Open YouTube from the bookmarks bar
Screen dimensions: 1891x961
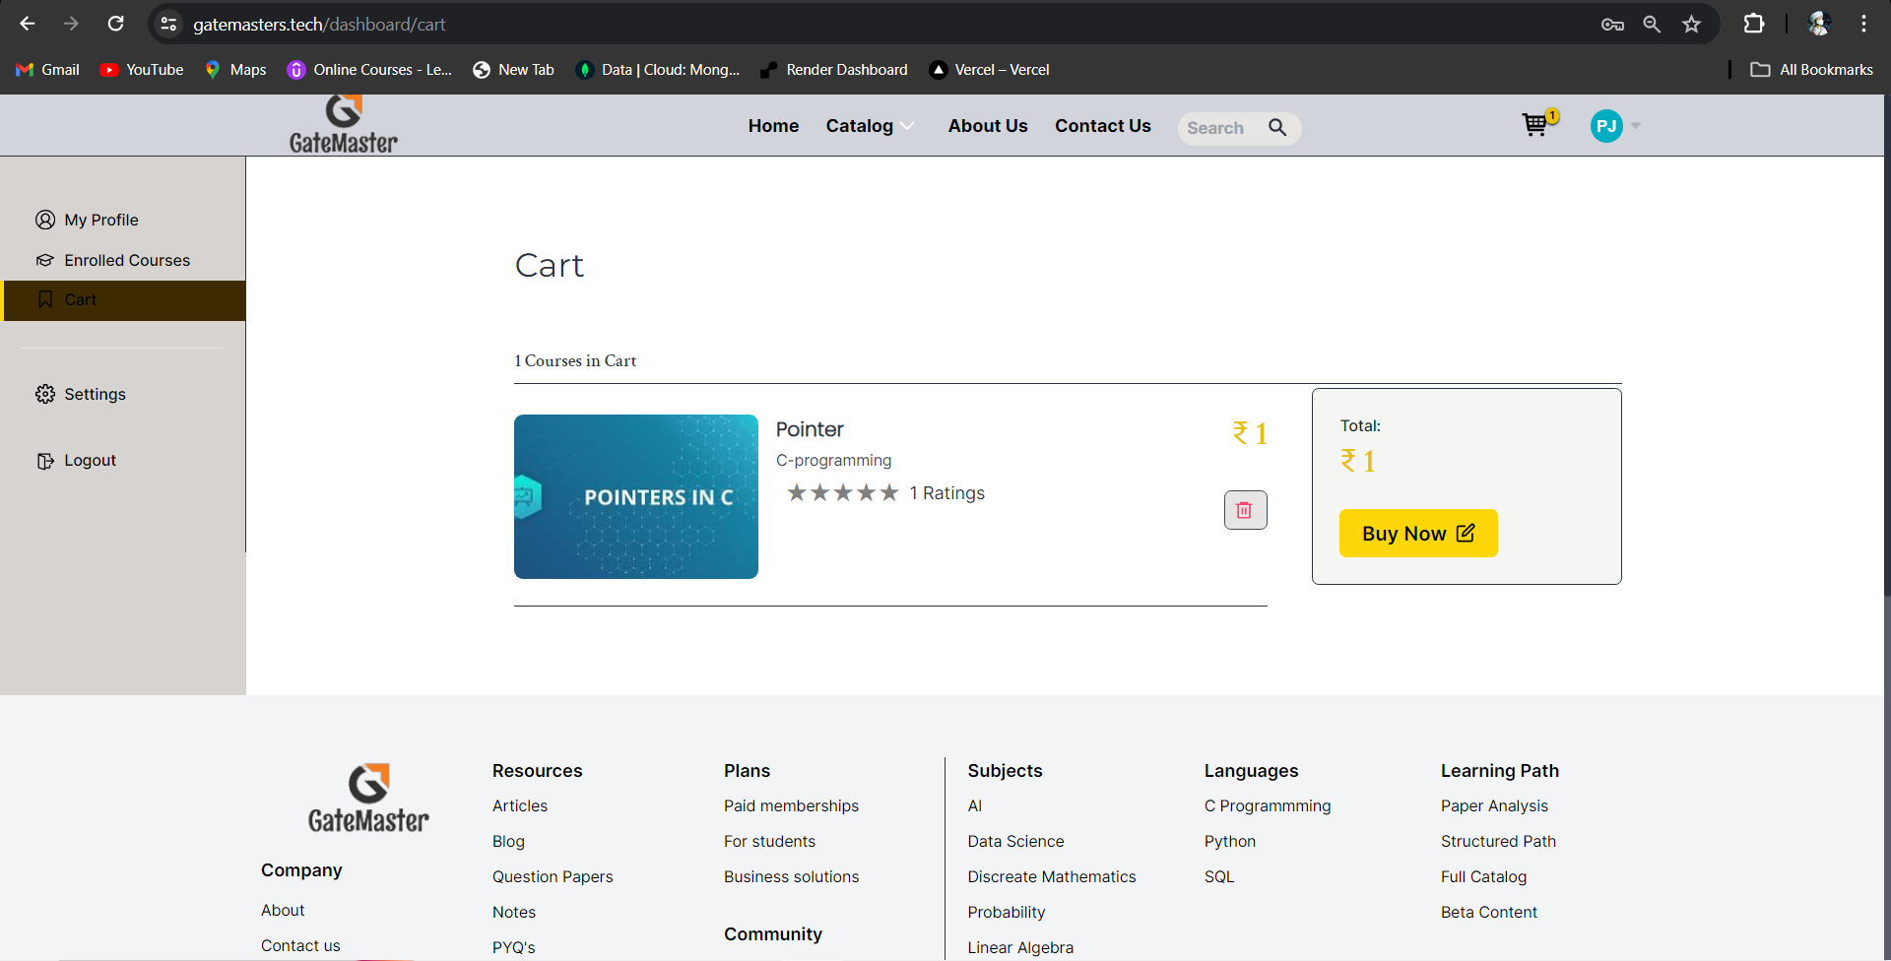click(x=140, y=69)
